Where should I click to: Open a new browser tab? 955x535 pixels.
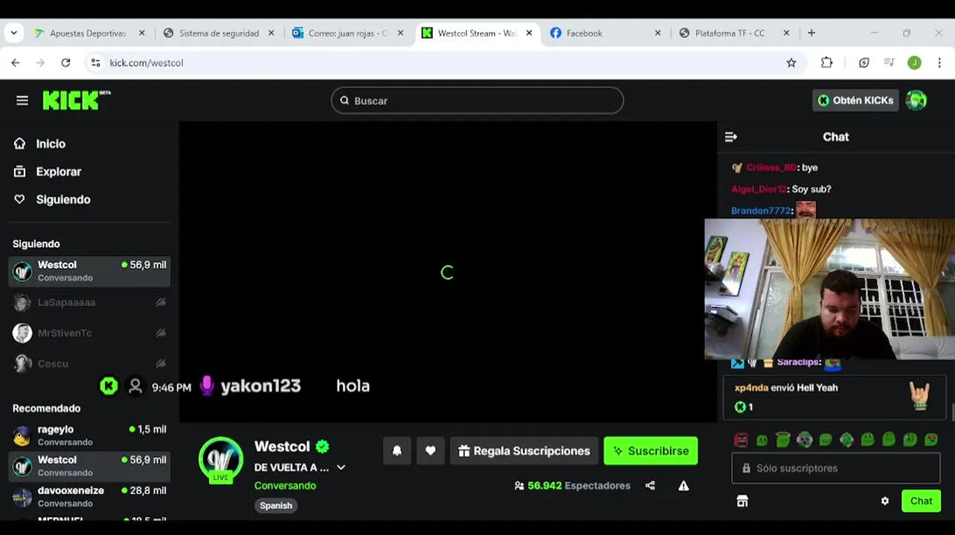coord(811,33)
